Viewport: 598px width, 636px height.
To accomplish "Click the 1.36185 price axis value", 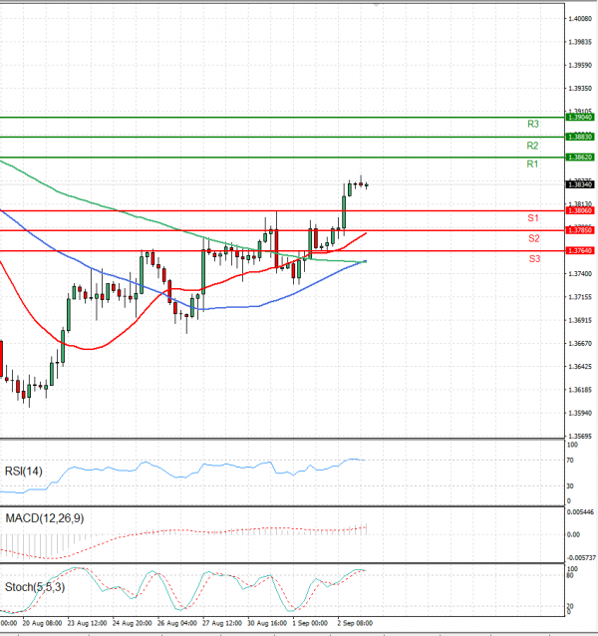I will 580,390.
